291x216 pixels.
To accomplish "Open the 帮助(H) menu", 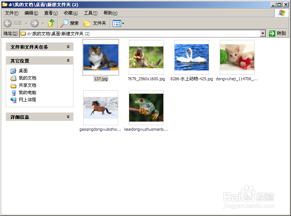I will coord(111,13).
